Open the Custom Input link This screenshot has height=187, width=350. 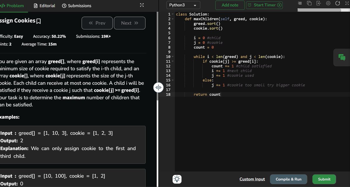coord(252,179)
